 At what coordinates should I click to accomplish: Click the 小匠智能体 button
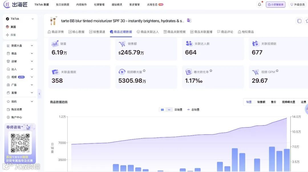275,5
